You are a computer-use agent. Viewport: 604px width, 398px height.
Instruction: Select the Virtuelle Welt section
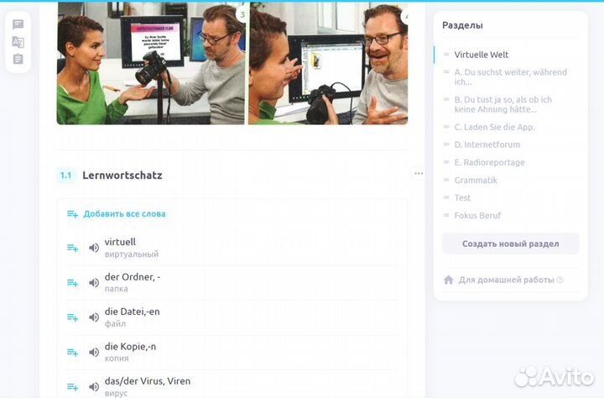tap(481, 55)
